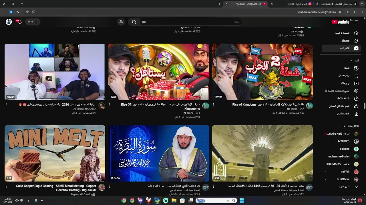Open options menu for Surat Al-Baqarah video

pyautogui.click(x=110, y=186)
